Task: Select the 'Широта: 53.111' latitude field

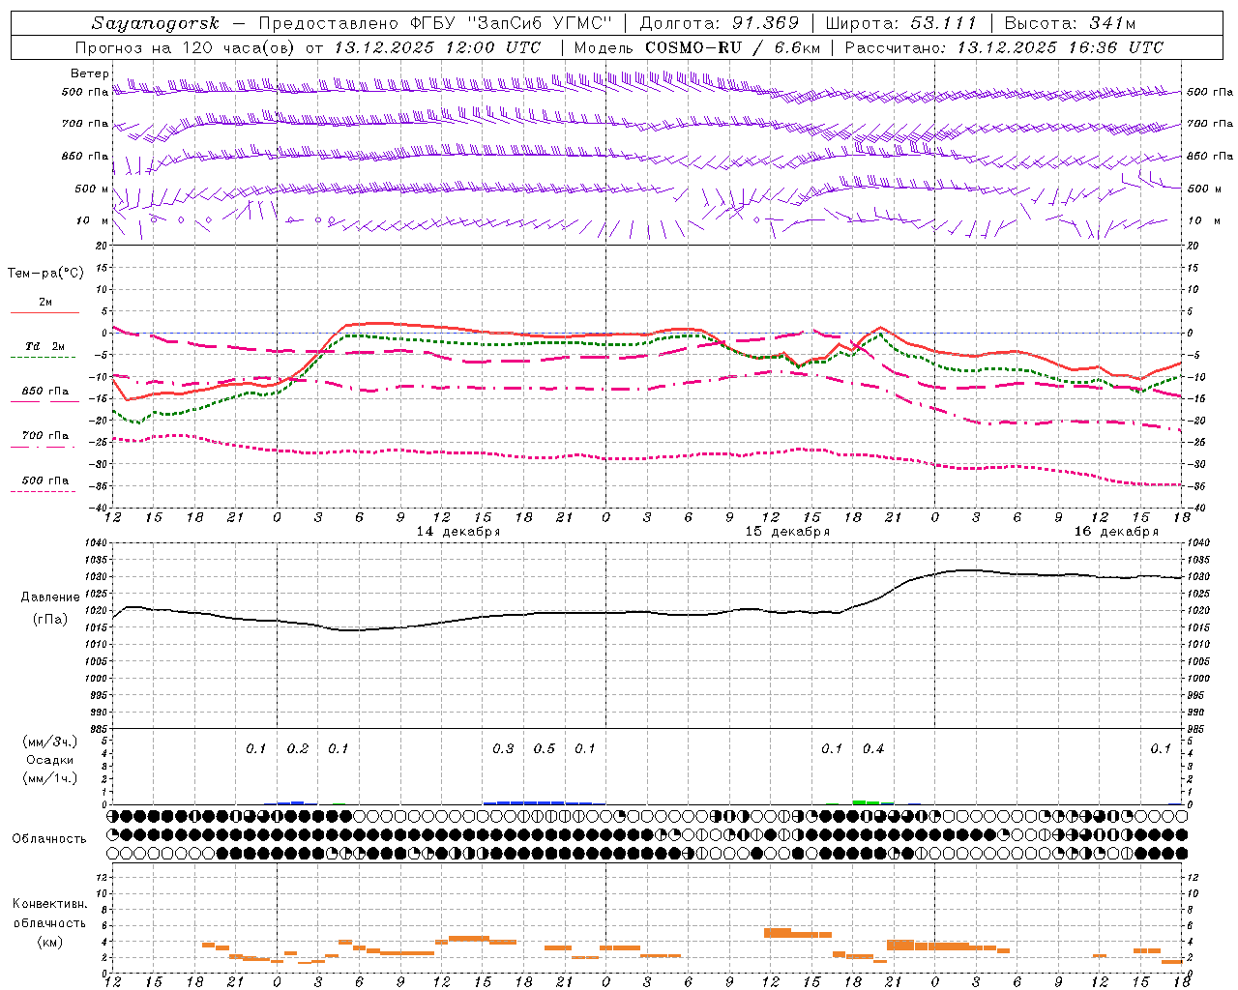Action: 901,23
